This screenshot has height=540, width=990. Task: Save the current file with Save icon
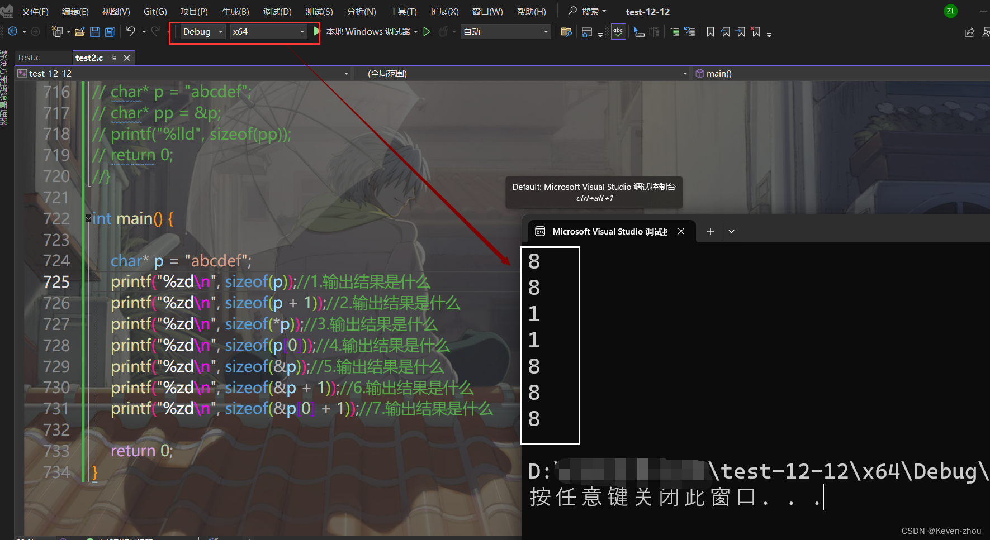[95, 32]
